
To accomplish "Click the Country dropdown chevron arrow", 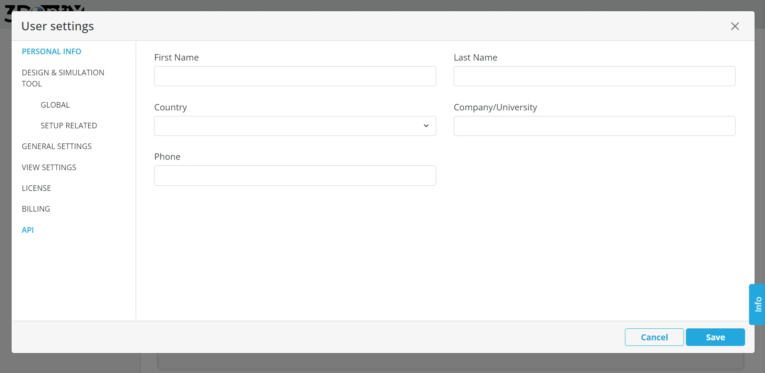I will tap(426, 126).
